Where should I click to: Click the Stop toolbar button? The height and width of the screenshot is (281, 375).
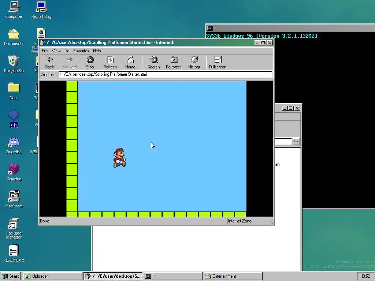pos(90,63)
